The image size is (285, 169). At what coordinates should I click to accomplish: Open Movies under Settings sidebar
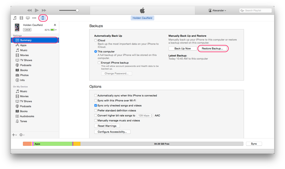pos(24,55)
